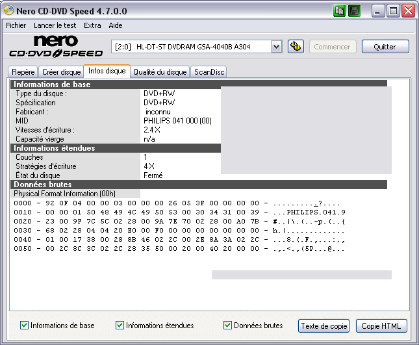Open the Fichier menu
This screenshot has height=345, width=419.
17,25
